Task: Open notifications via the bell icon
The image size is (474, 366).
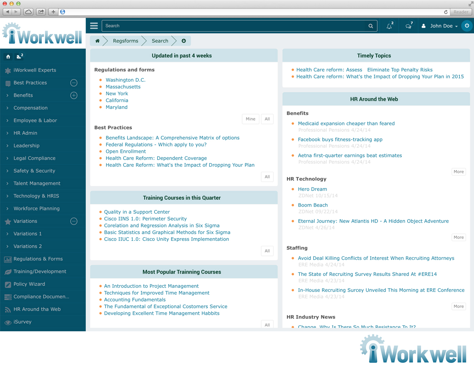Action: point(389,26)
